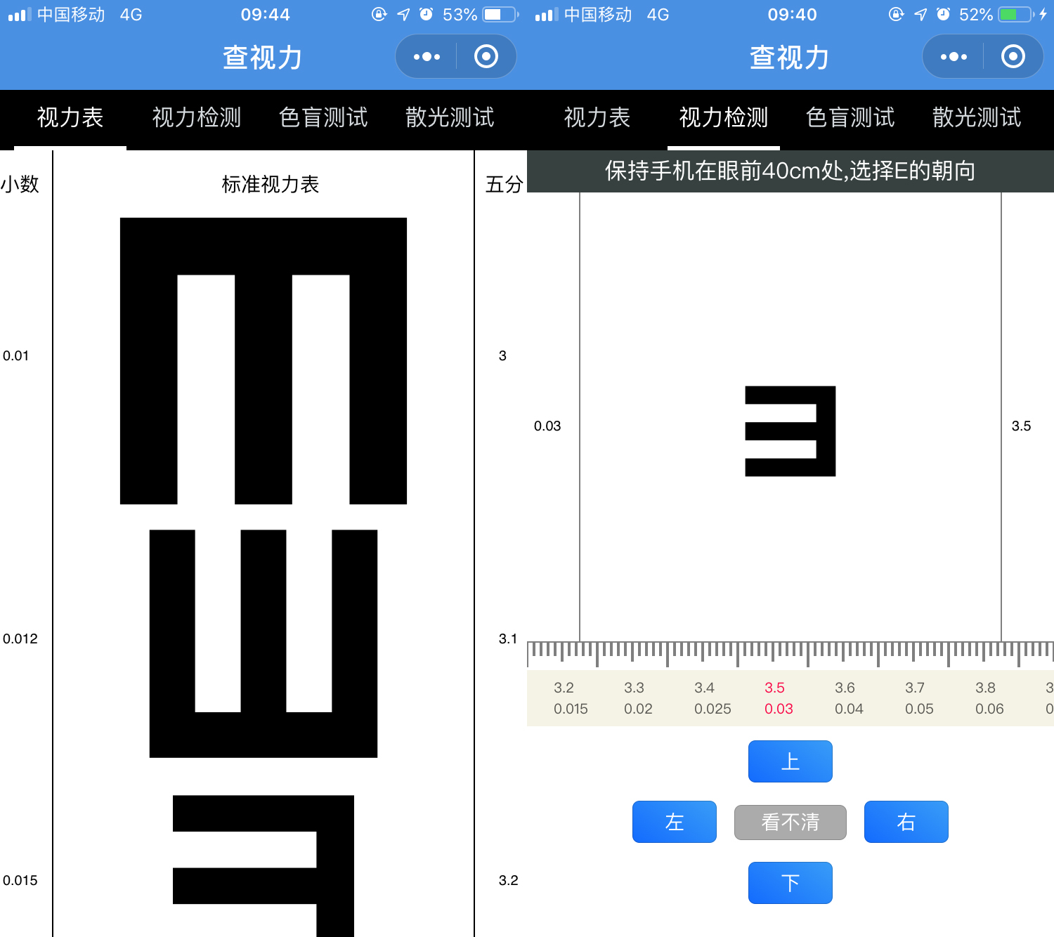This screenshot has height=937, width=1054.
Task: Click the 0.01 decimal value label
Action: pos(15,355)
